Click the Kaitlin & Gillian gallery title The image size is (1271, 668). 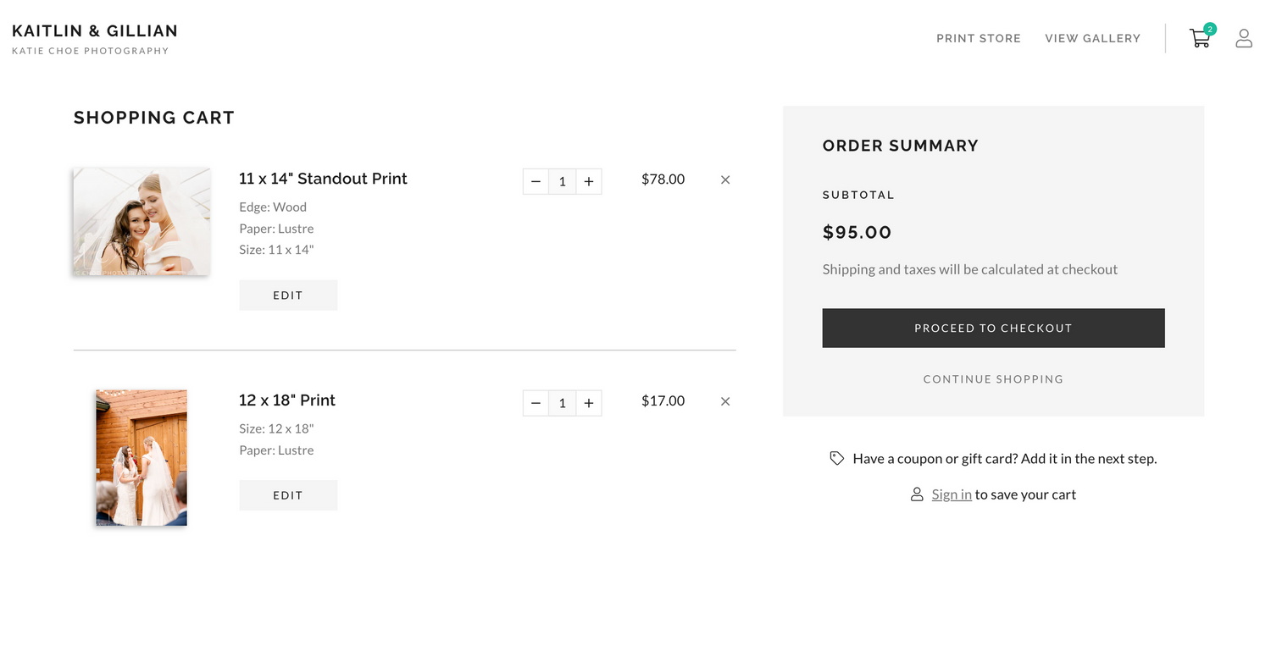(95, 31)
